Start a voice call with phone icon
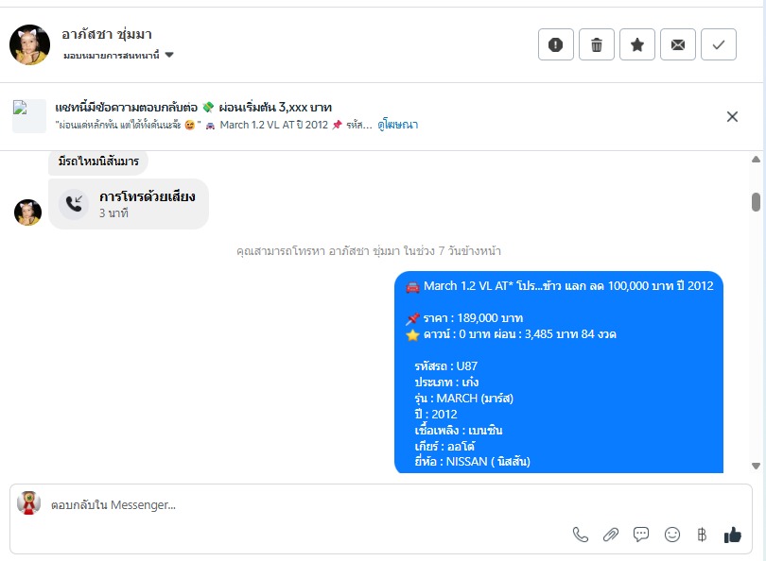The height and width of the screenshot is (561, 766). [x=581, y=535]
